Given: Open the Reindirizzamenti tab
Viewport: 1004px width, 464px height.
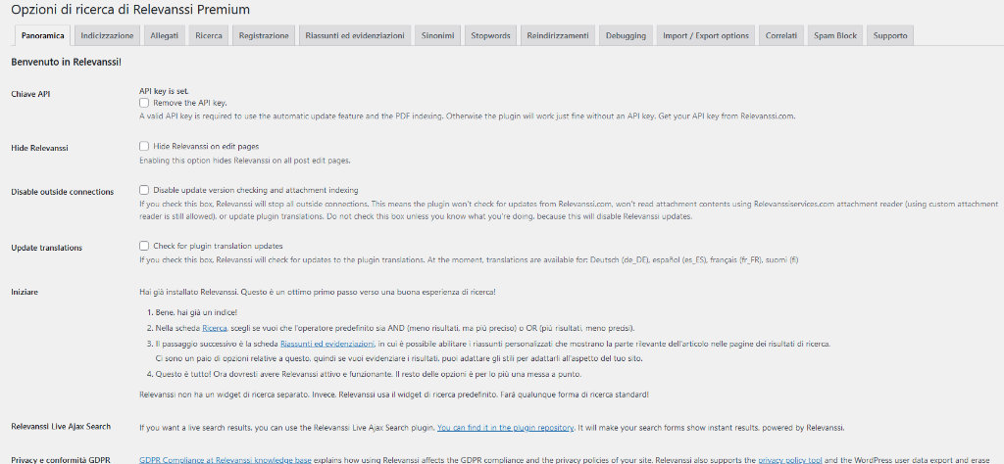Looking at the screenshot, I should (x=558, y=36).
